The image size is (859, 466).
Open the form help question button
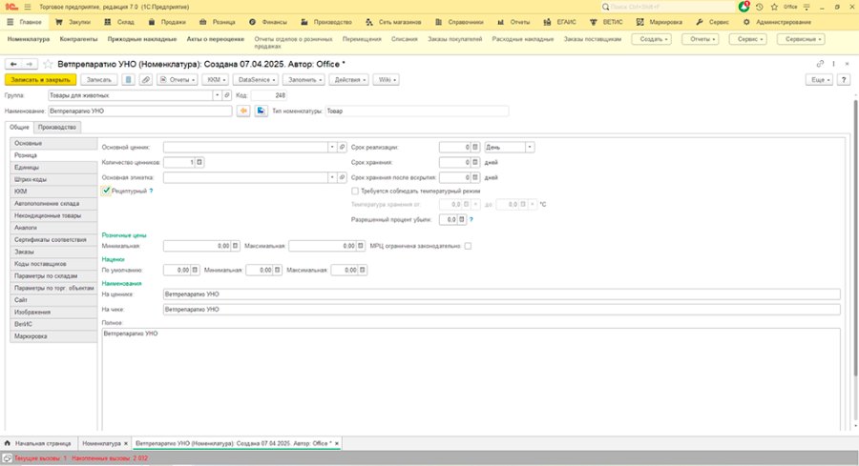(844, 80)
